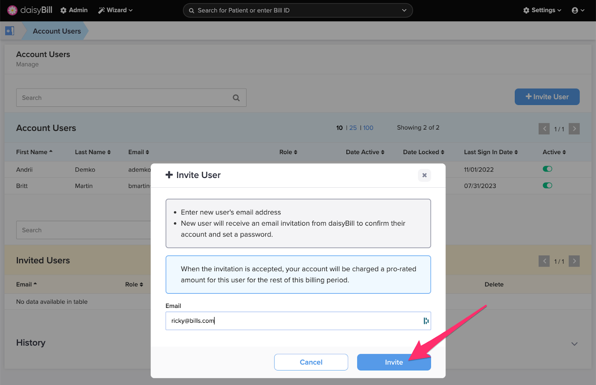Click the breadcrumb app icon before Account Users
The image size is (596, 385).
pos(9,31)
